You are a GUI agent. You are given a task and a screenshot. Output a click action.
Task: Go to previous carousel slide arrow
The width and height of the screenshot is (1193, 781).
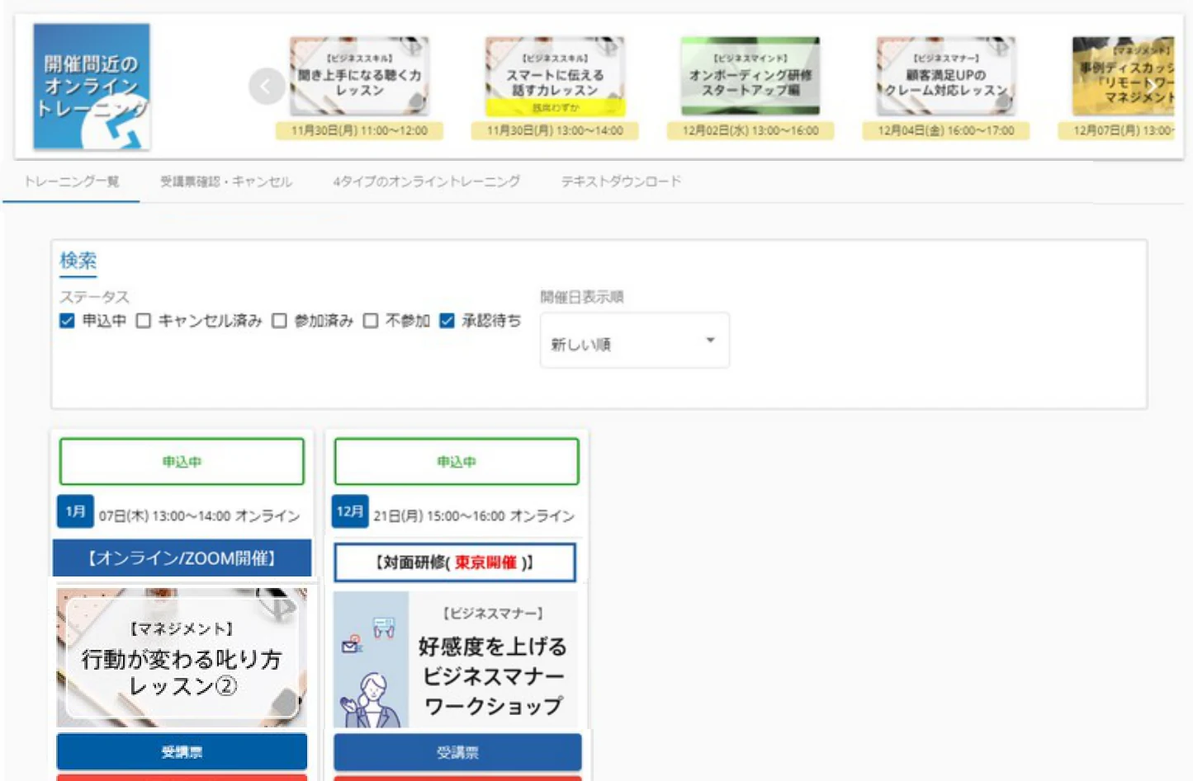(x=267, y=86)
